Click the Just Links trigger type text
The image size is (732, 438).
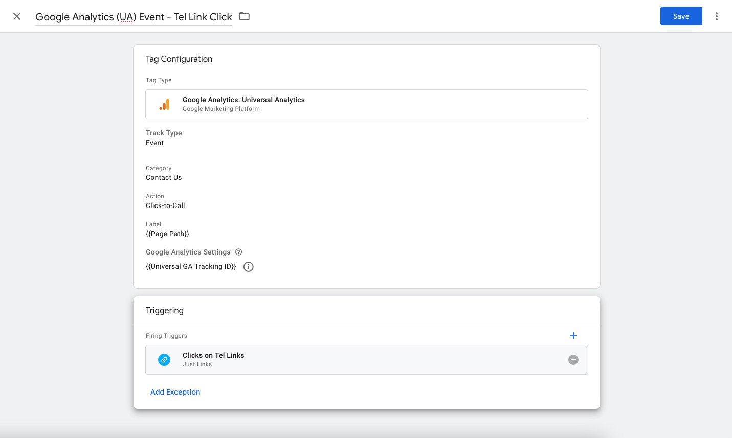(x=197, y=364)
